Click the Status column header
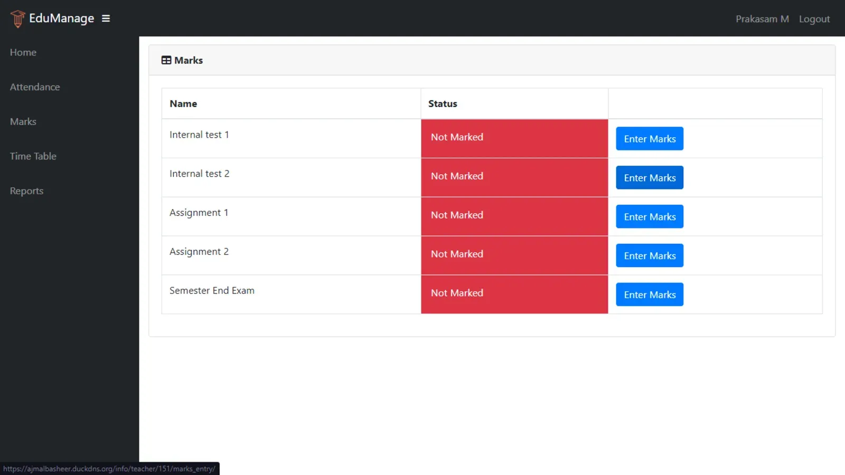Viewport: 845px width, 475px height. tap(443, 103)
